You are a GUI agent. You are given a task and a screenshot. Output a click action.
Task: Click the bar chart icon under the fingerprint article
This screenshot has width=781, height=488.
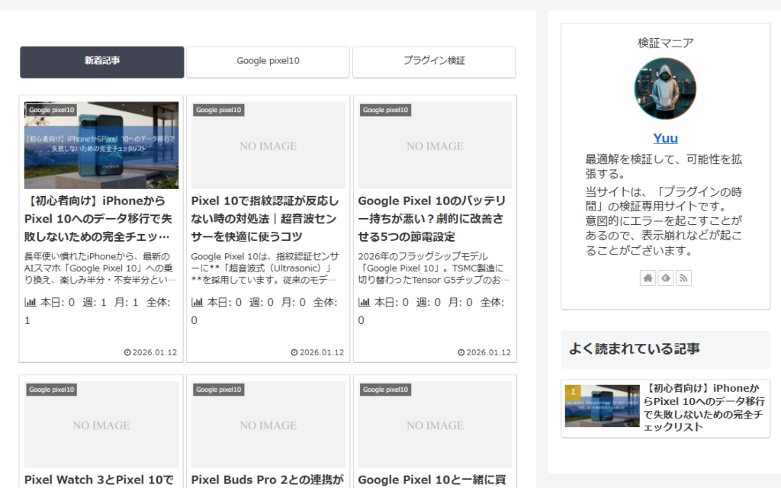[x=198, y=302]
